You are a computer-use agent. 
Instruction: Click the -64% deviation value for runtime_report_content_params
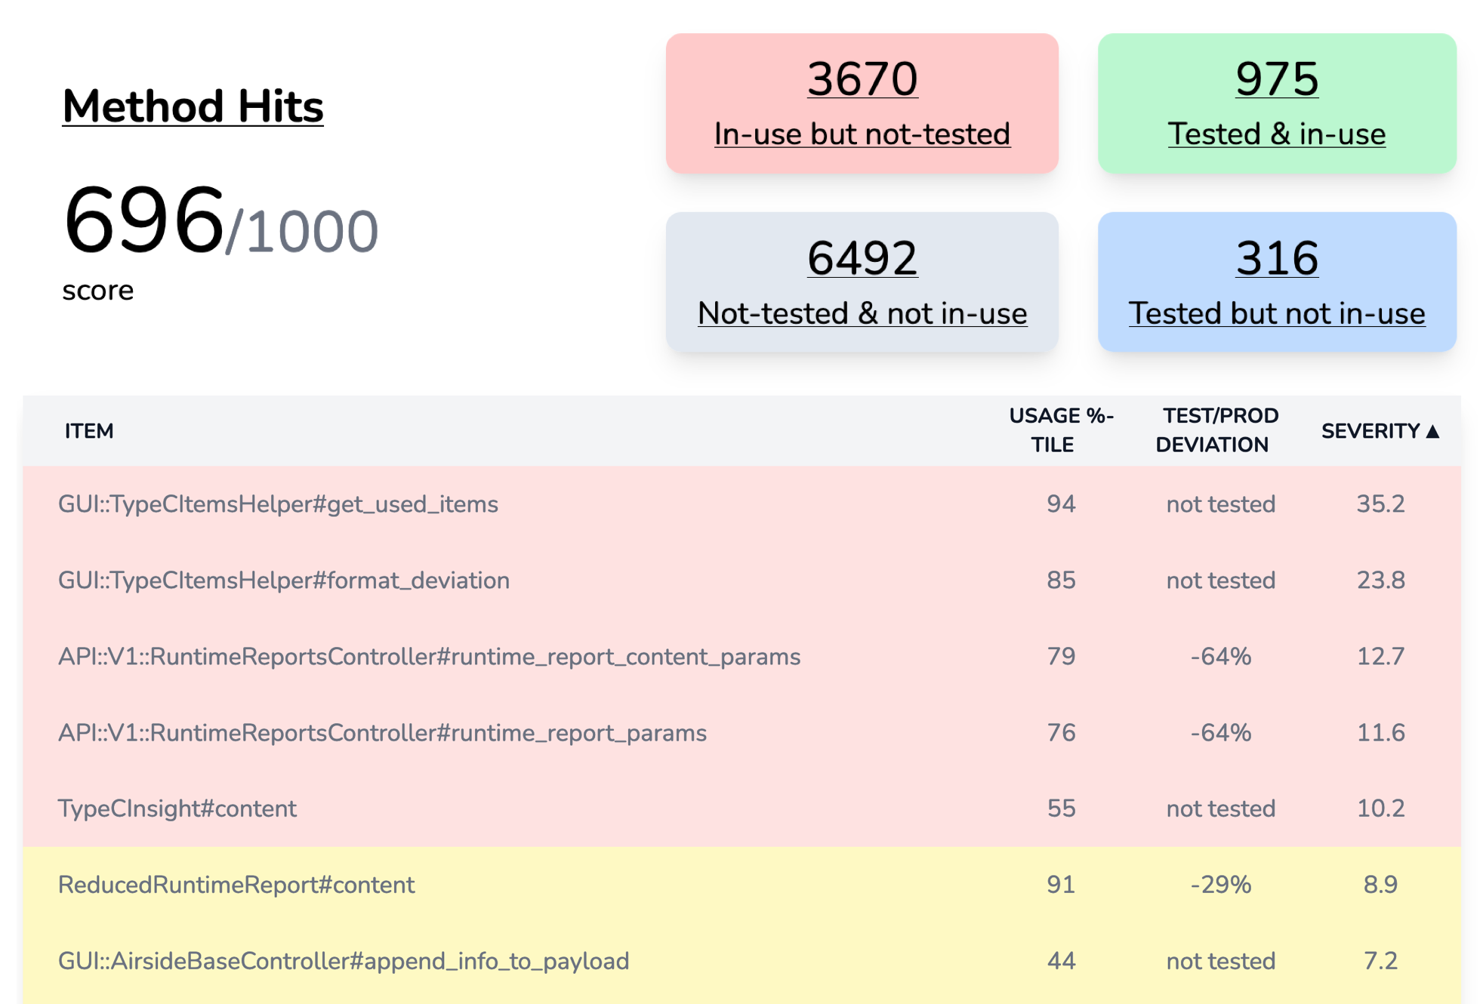(1219, 657)
